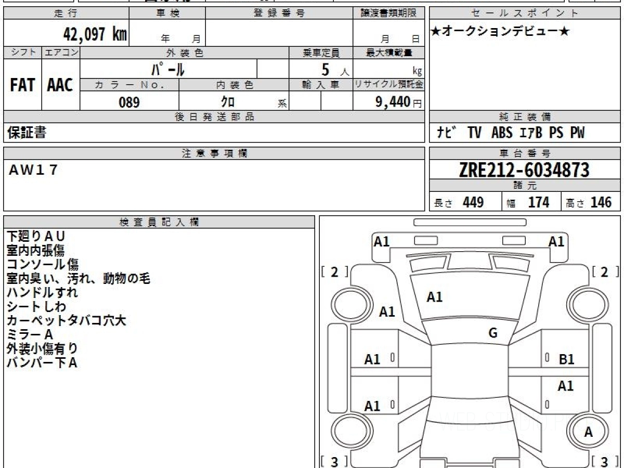Click the 車台番号 header
Screen dimensions: 624x468
point(525,153)
